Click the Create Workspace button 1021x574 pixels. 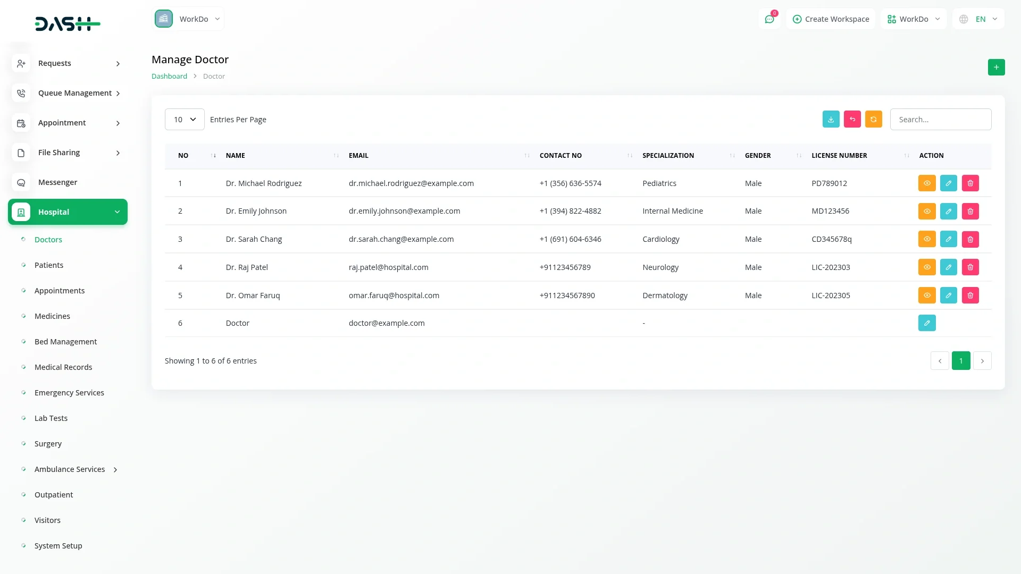click(x=831, y=19)
